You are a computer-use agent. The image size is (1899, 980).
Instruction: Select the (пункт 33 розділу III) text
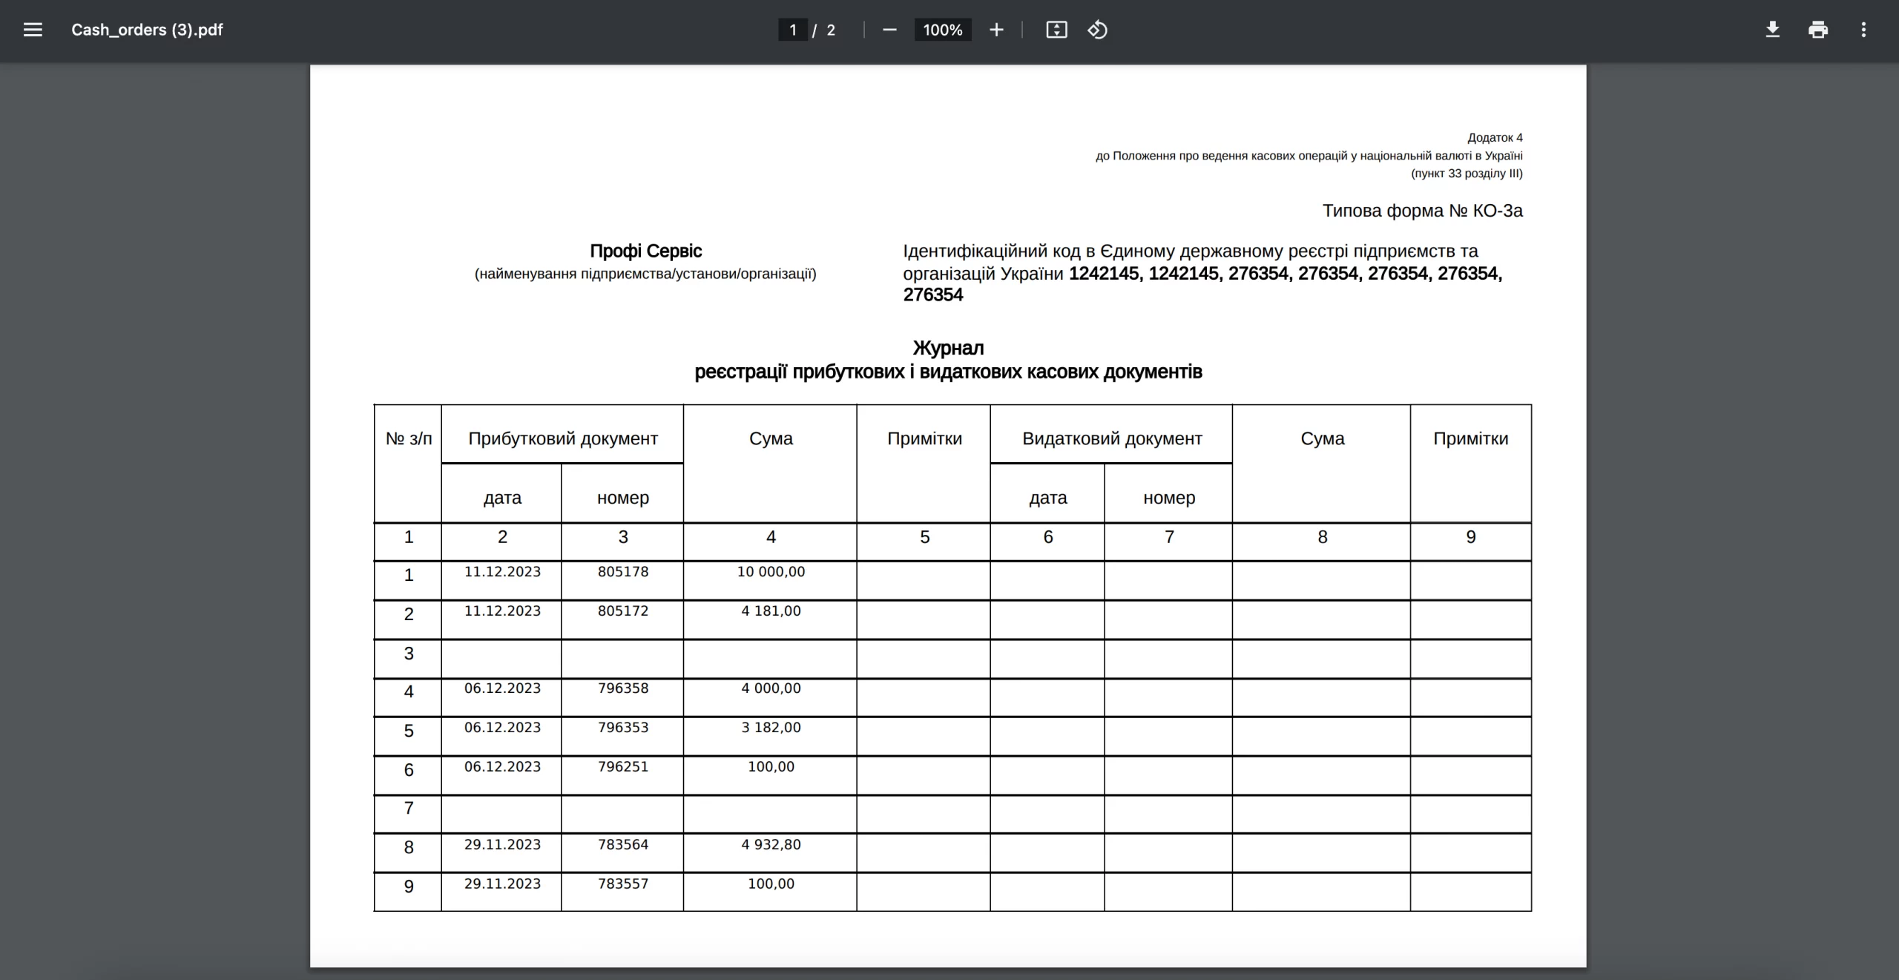[x=1467, y=174]
